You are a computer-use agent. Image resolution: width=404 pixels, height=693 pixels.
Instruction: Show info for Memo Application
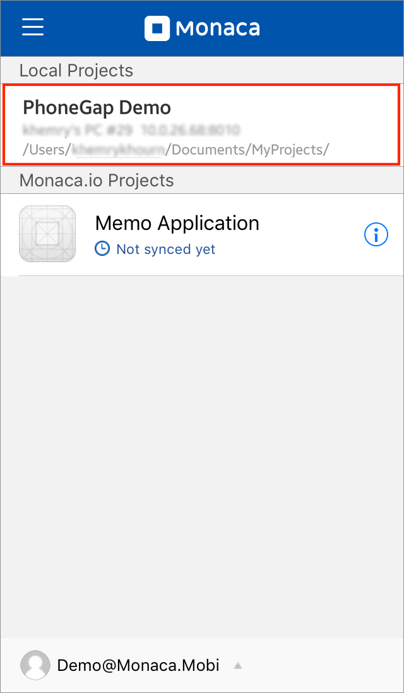tap(376, 234)
